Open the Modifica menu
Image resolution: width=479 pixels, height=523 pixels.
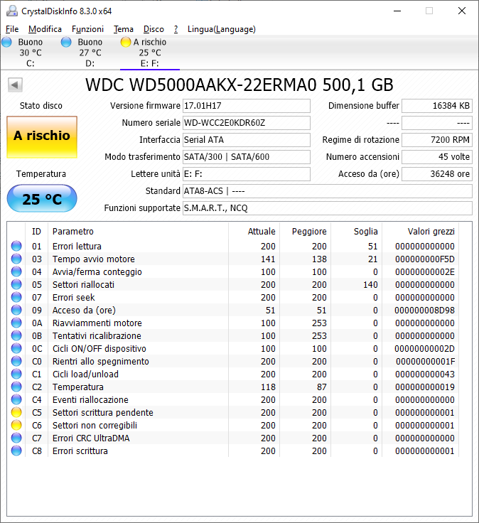click(45, 29)
